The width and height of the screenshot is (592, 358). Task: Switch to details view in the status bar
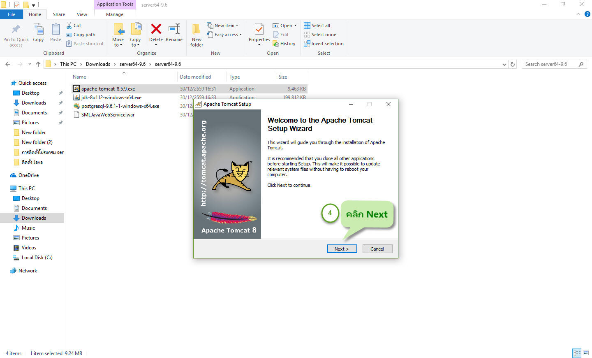(x=577, y=353)
